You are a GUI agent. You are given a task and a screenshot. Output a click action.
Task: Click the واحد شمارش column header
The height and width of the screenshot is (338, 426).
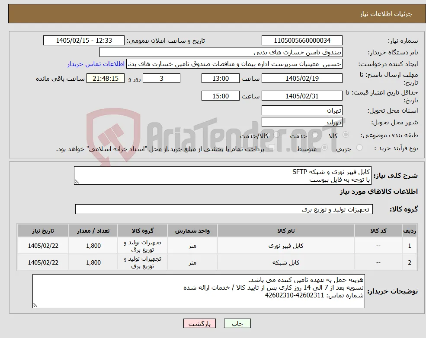pyautogui.click(x=192, y=231)
